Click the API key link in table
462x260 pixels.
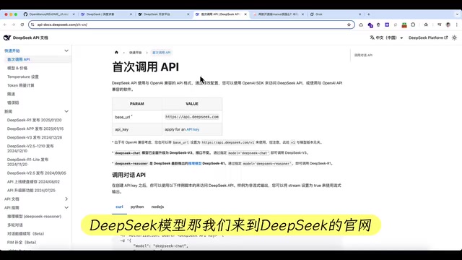pos(193,129)
